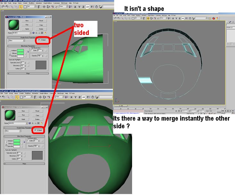The height and width of the screenshot is (195, 235).
Task: Click Scale tool in top-left gmax toolbar
Action: click(x=52, y=7)
